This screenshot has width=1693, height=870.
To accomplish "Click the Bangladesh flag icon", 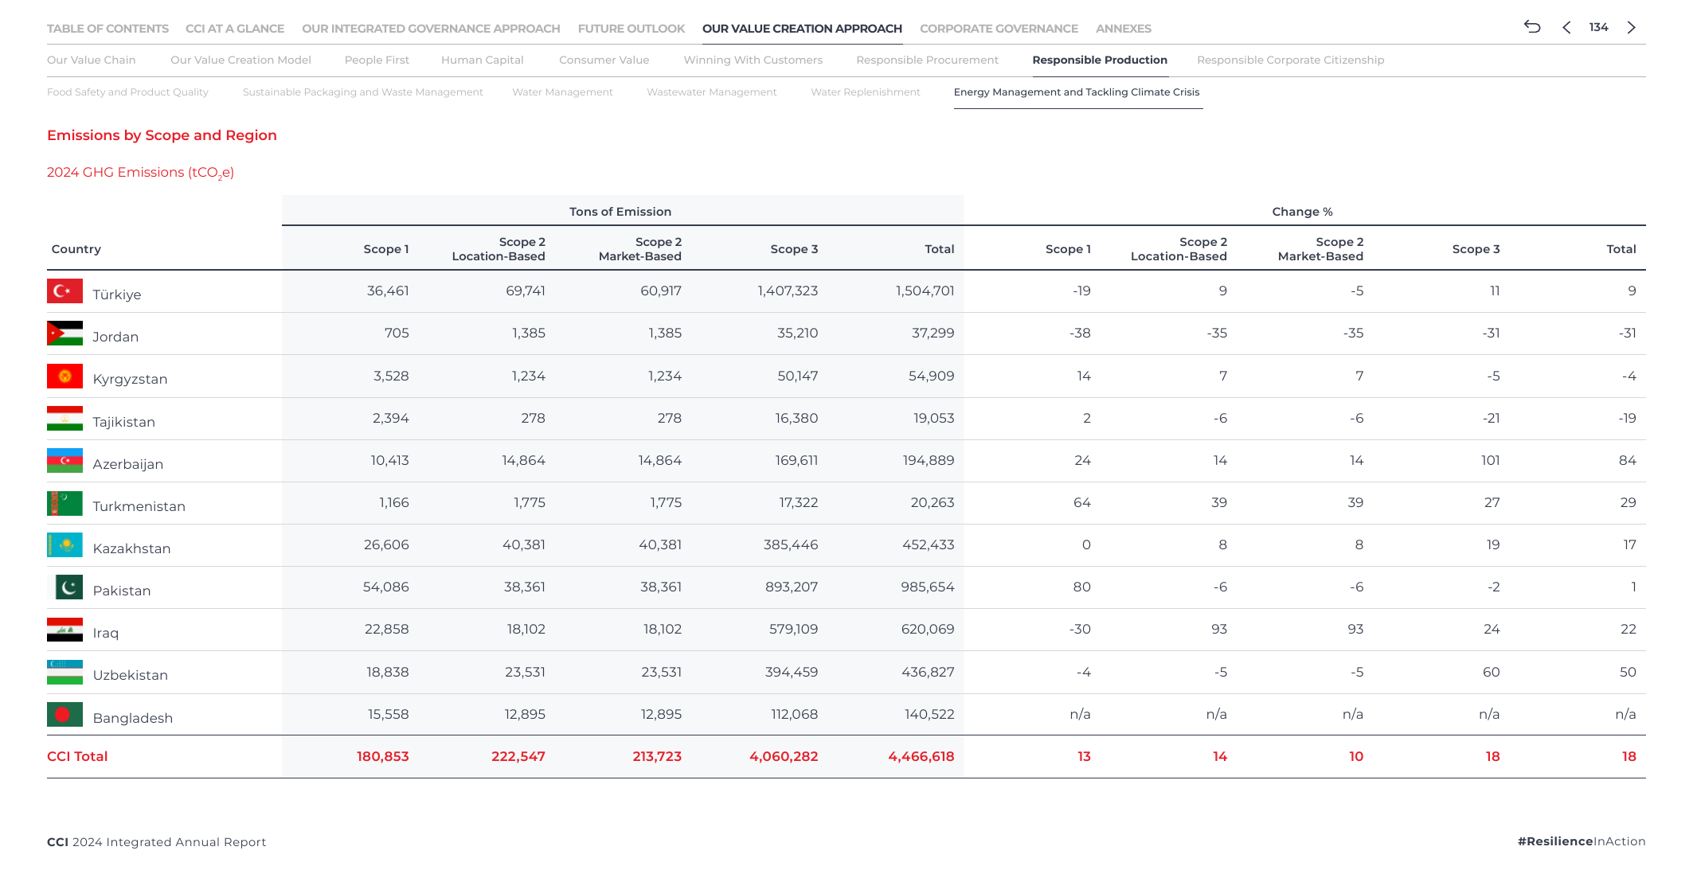I will point(65,715).
